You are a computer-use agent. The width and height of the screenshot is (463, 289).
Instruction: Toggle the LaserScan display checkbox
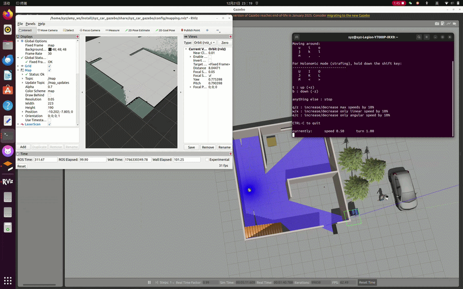point(49,124)
